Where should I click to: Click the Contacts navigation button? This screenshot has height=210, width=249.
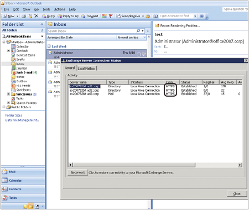tap(23, 189)
